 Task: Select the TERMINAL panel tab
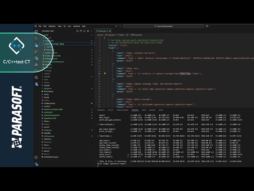(x=135, y=110)
